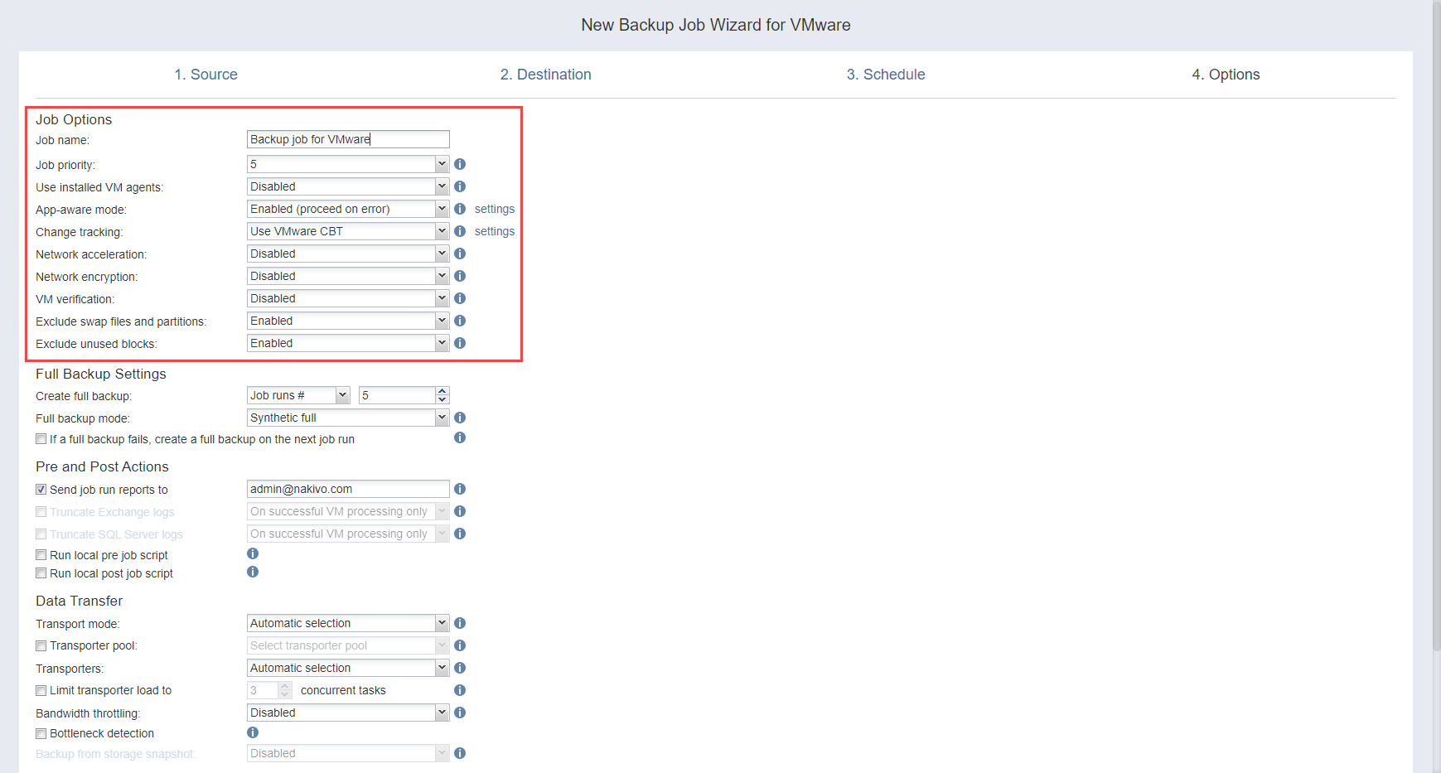Image resolution: width=1441 pixels, height=773 pixels.
Task: Open Exclude swap files and partitions dropdown
Action: [x=348, y=321]
